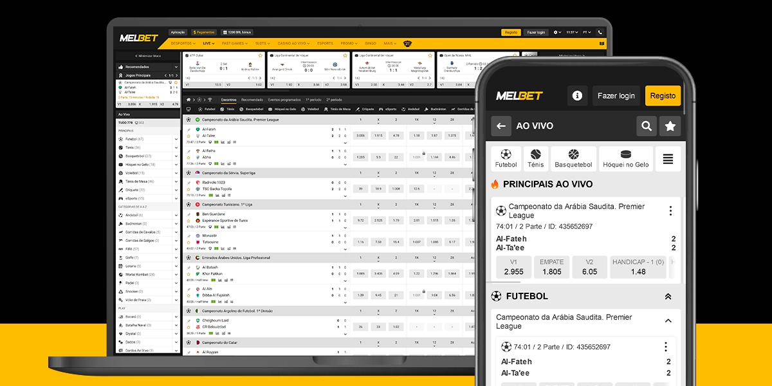Expand the FIFA (57) sidebar category
The image size is (772, 386).
pyautogui.click(x=176, y=249)
